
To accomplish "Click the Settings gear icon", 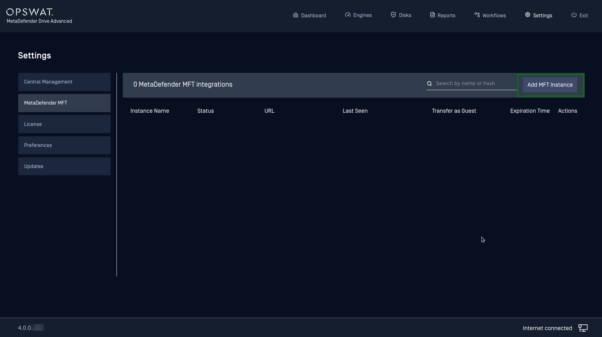I will click(x=528, y=15).
